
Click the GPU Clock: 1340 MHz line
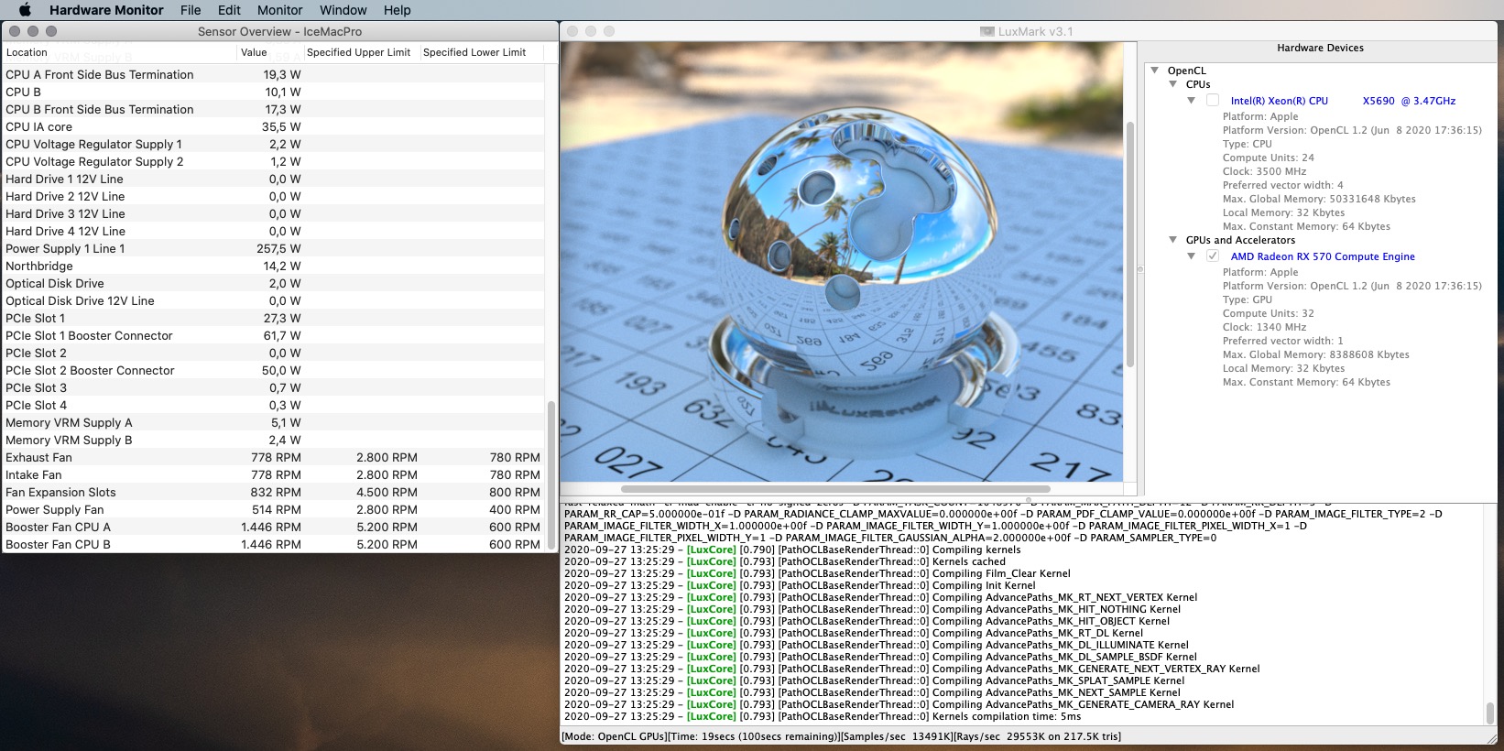tap(1264, 327)
